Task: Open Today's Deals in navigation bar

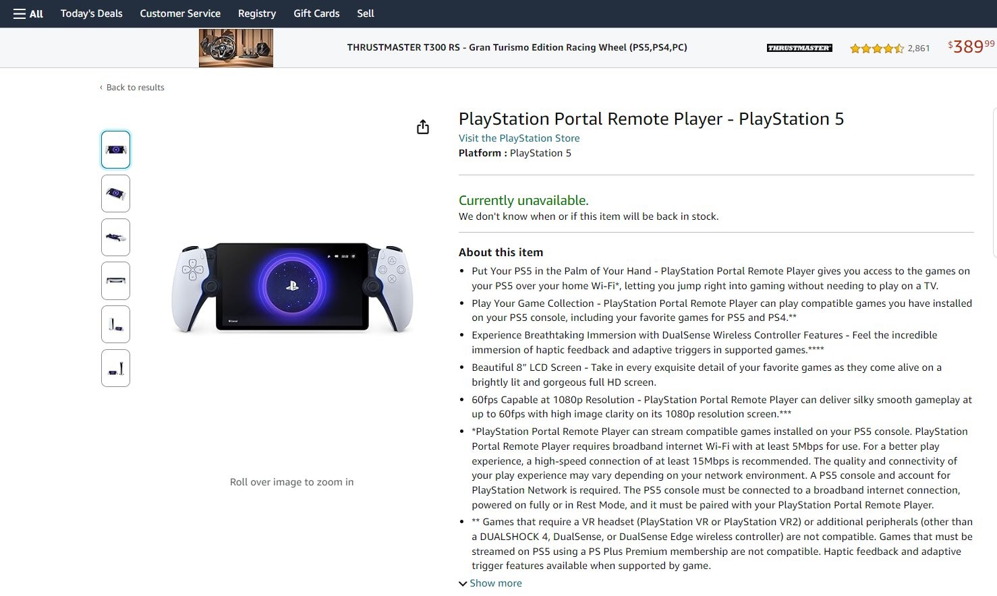Action: (x=92, y=13)
